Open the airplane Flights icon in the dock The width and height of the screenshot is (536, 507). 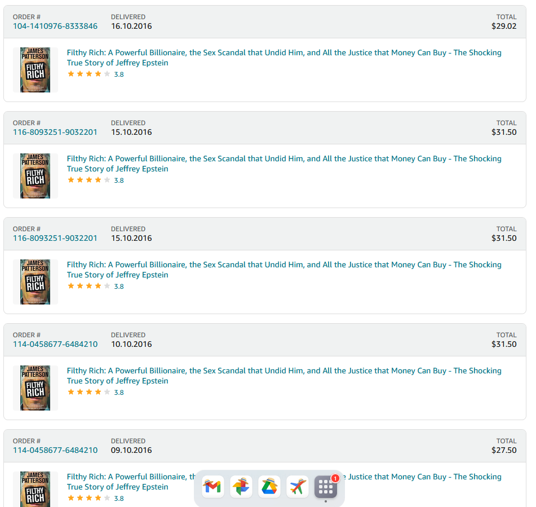point(298,486)
